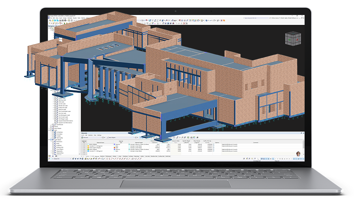Enable the Mesh checkbox in Navigator
This screenshot has width=354, height=199.
51,130
